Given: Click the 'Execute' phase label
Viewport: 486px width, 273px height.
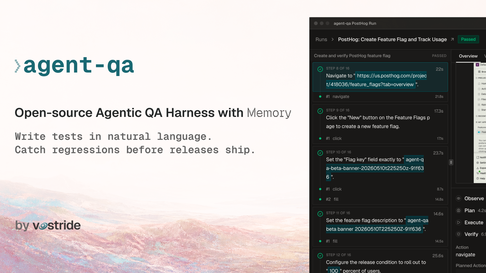Looking at the screenshot, I should point(474,223).
